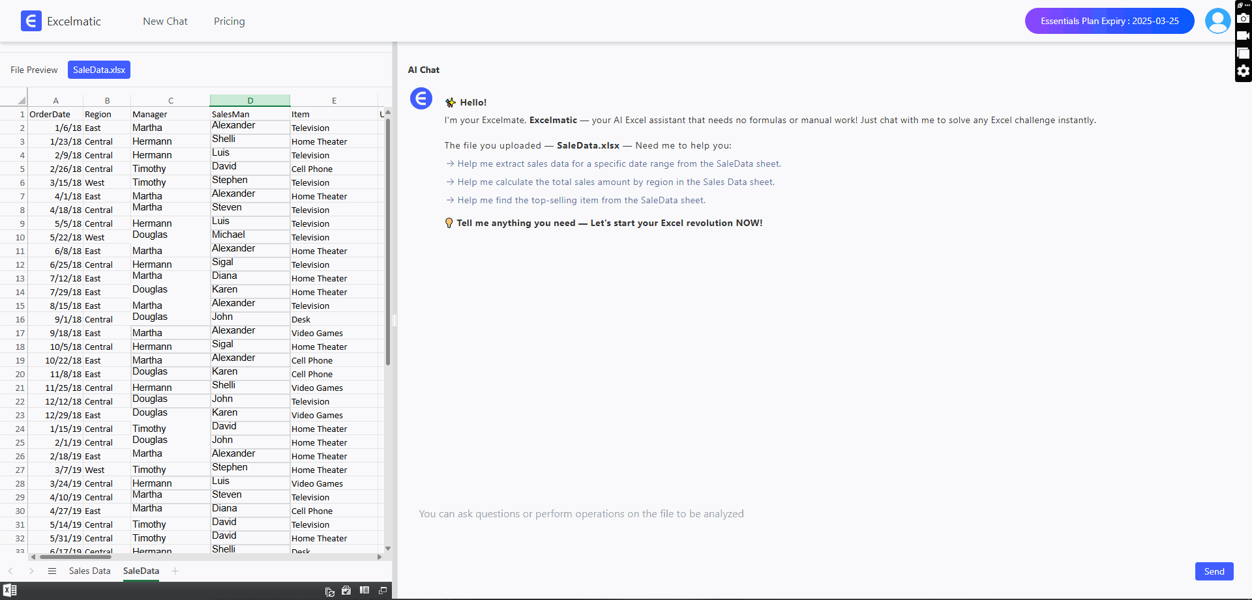This screenshot has height=600, width=1252.
Task: Open the sheet list hamburger menu
Action: pos(52,571)
